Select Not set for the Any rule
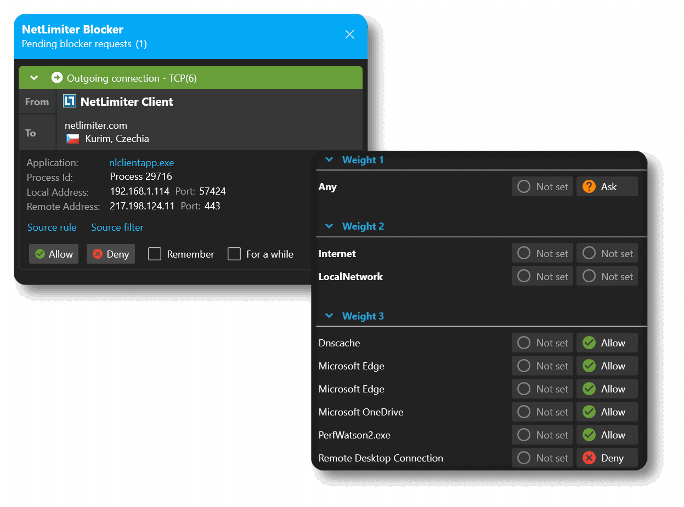 [x=542, y=186]
